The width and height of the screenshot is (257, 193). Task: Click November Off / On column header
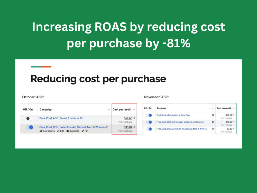point(148,108)
